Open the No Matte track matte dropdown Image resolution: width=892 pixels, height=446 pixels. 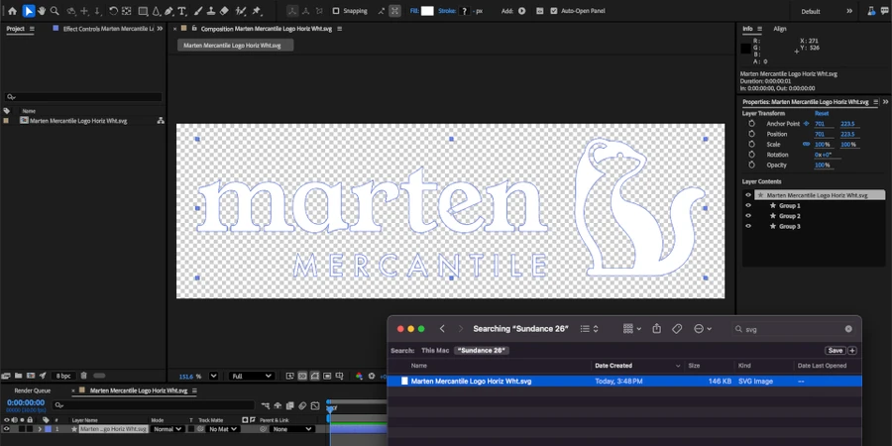coord(223,429)
